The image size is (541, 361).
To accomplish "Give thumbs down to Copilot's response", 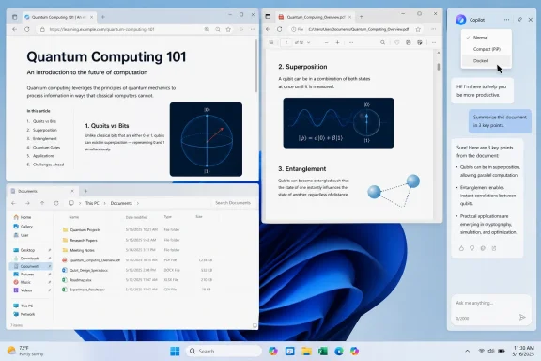I will (x=472, y=248).
